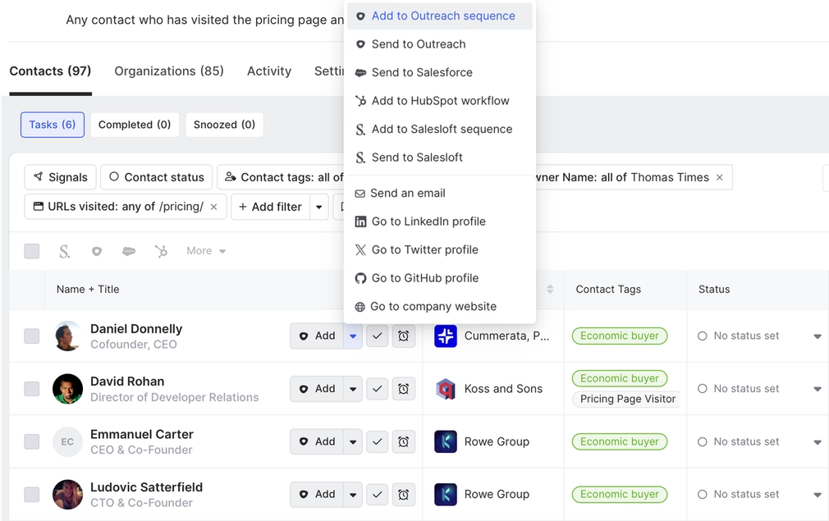Open the Signals filter
The width and height of the screenshot is (829, 521).
(x=60, y=177)
